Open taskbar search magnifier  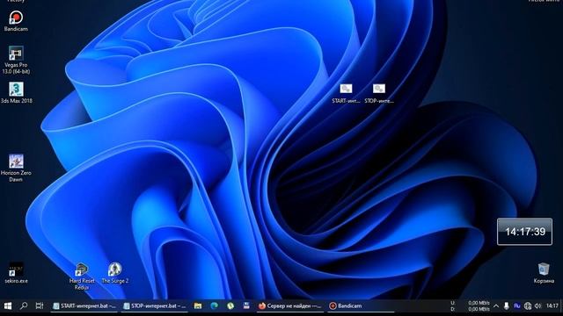[24, 305]
